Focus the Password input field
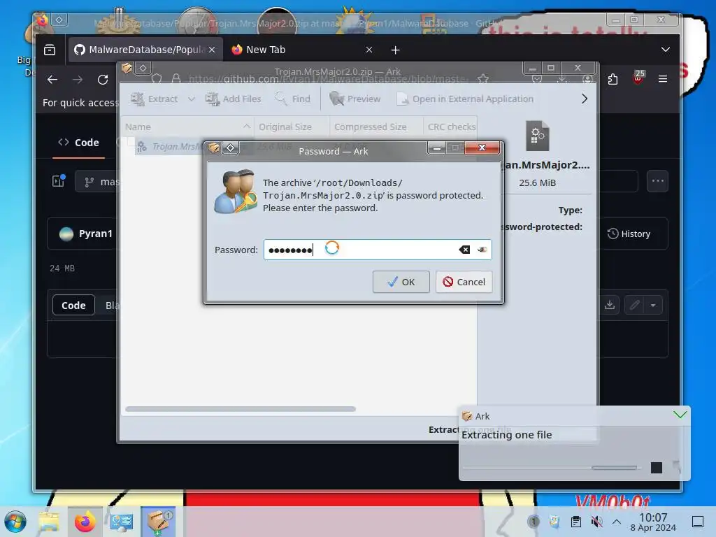This screenshot has height=537, width=716. pos(377,250)
